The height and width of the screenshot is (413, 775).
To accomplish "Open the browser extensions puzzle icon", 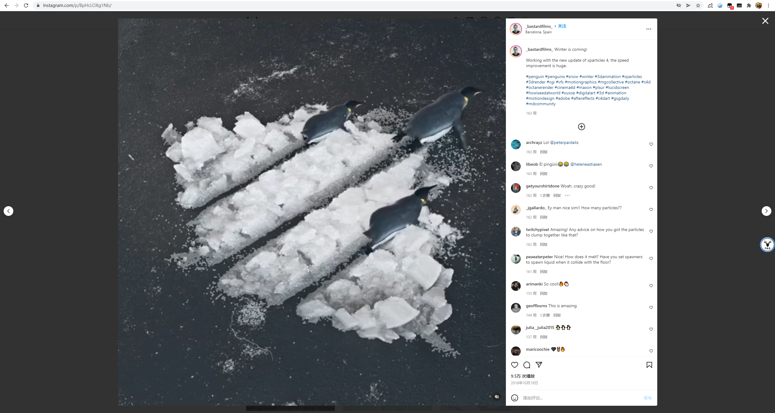I will click(x=749, y=5).
